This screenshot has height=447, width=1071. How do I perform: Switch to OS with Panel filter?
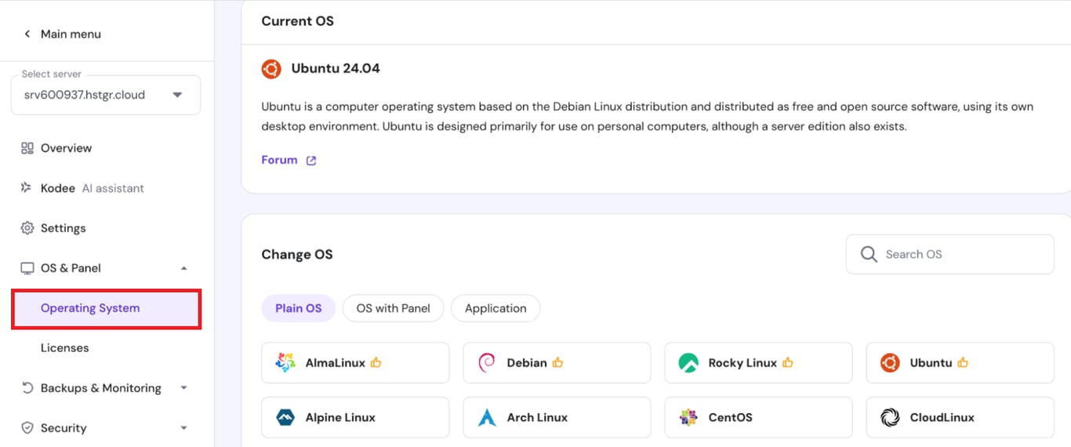pyautogui.click(x=393, y=308)
